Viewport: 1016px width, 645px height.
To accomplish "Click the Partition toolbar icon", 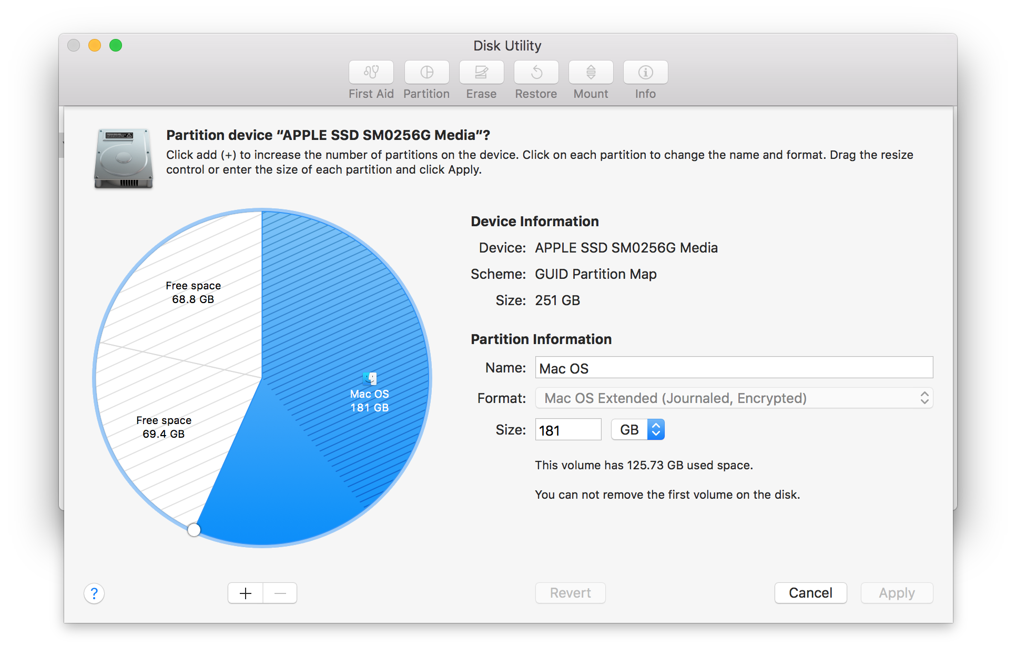I will (426, 72).
